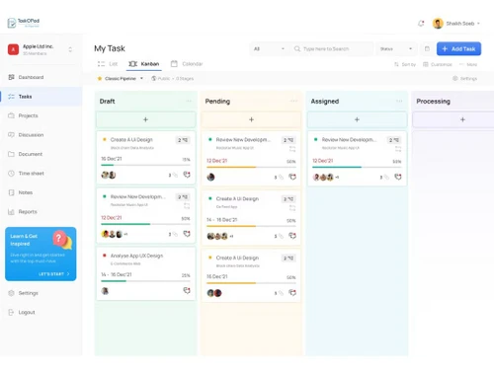The width and height of the screenshot is (494, 370).
Task: Click the Customize columns icon
Action: [x=426, y=64]
